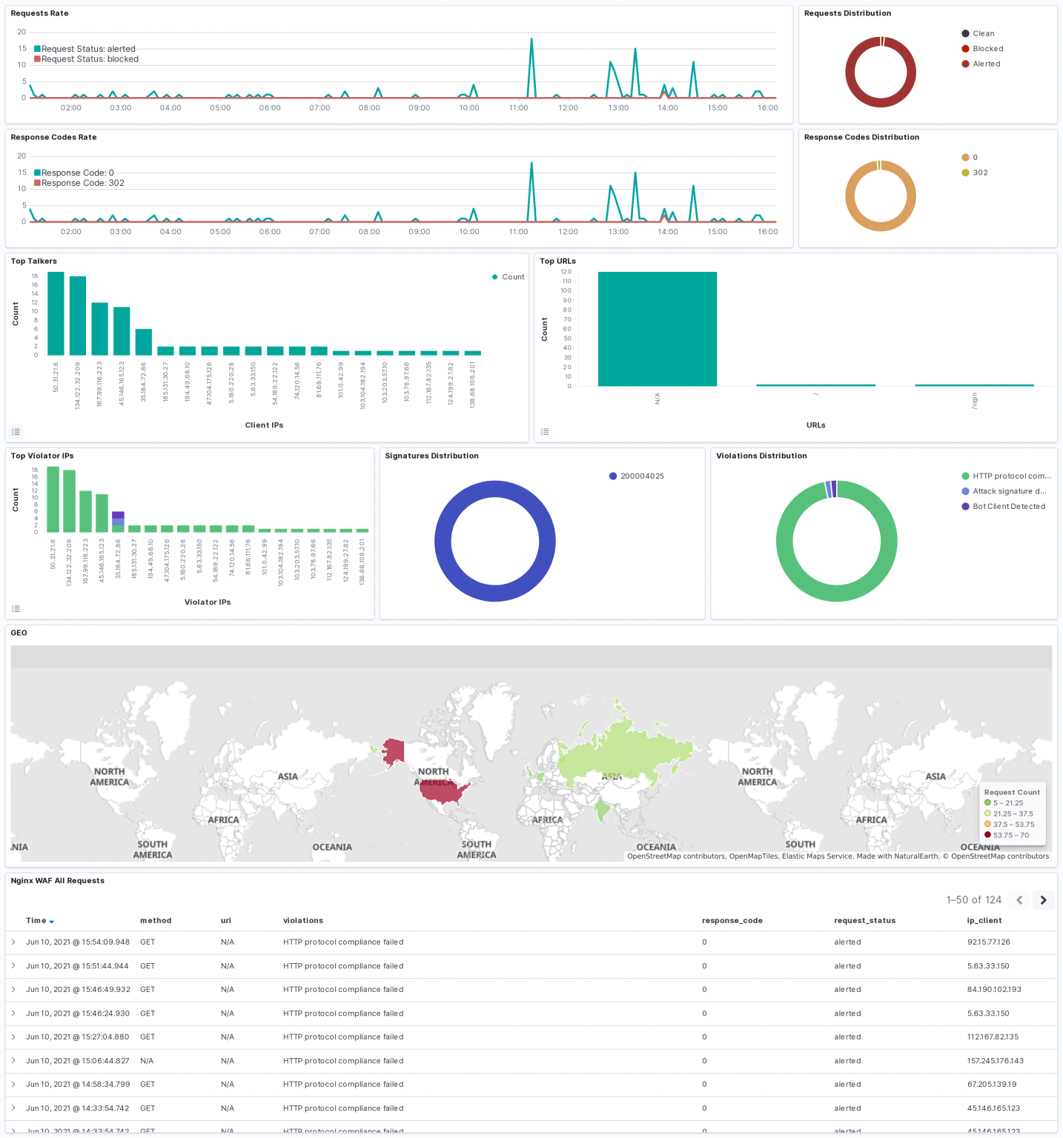
Task: Expand the request row from IP 84.190.102.193
Action: (14, 990)
